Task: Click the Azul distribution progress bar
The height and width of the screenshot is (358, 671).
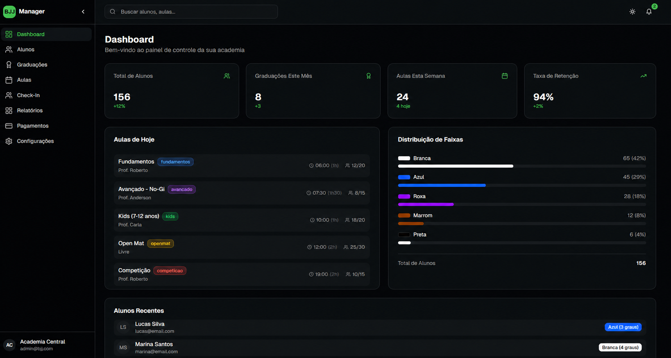Action: (x=522, y=185)
